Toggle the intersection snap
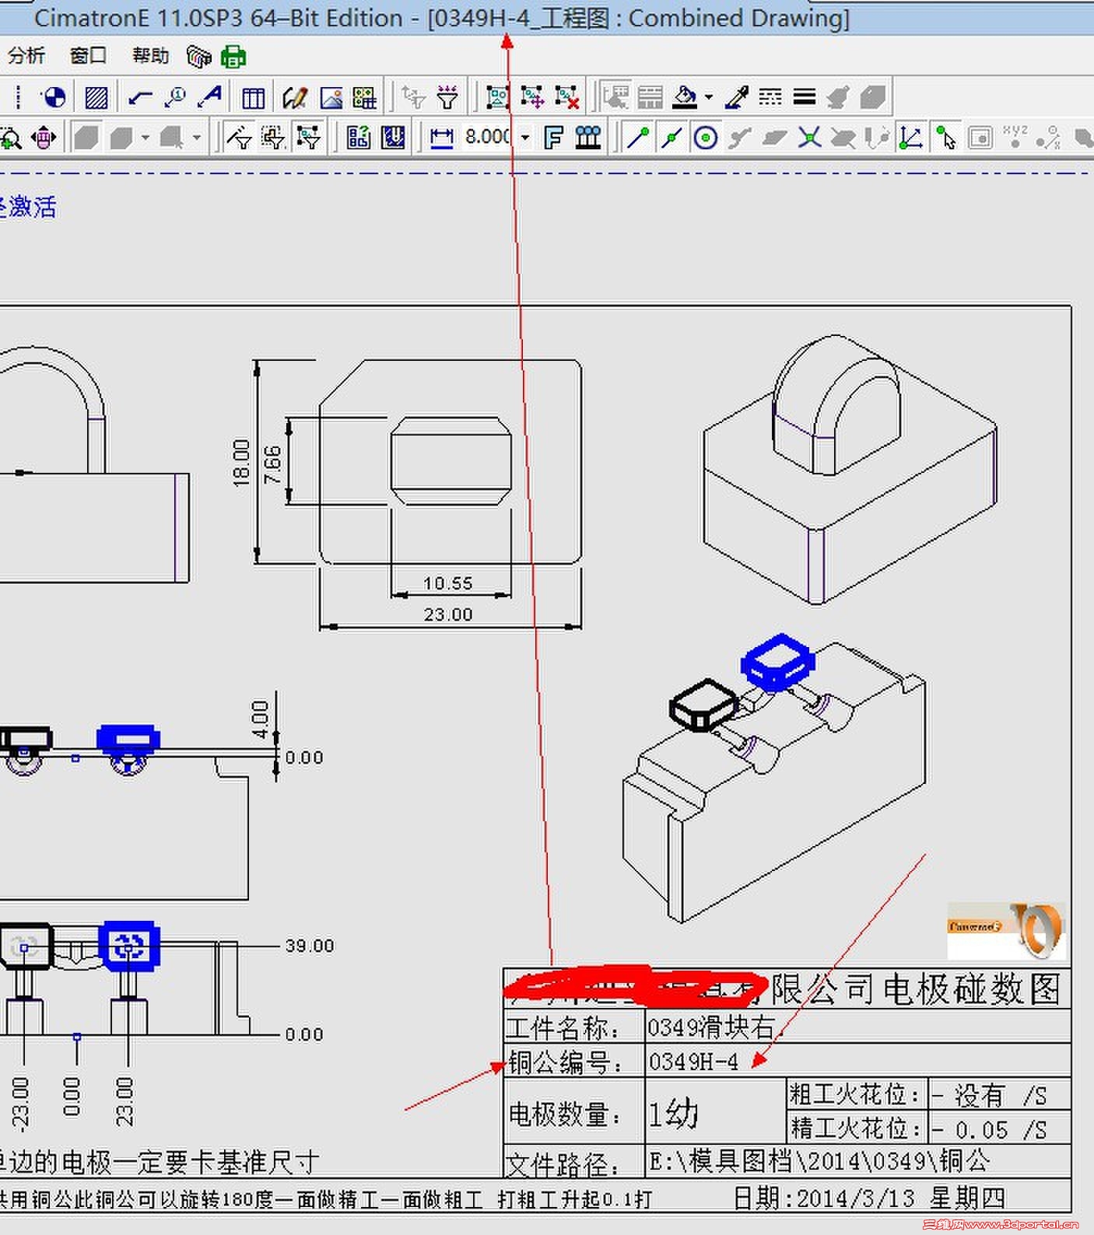This screenshot has height=1235, width=1094. click(x=809, y=138)
